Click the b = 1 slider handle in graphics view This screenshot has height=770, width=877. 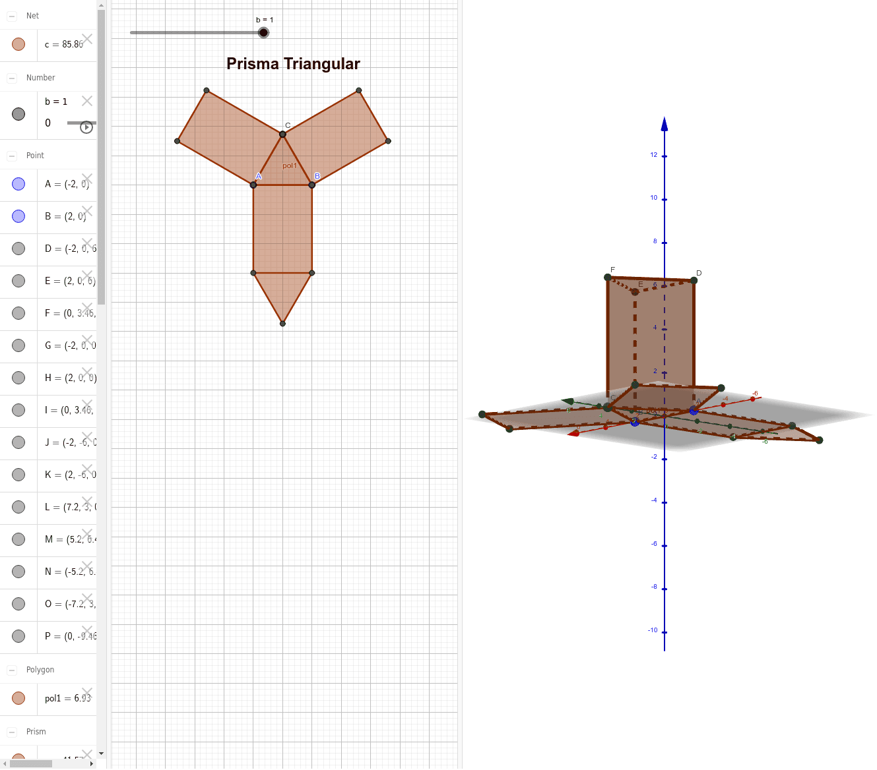coord(264,32)
